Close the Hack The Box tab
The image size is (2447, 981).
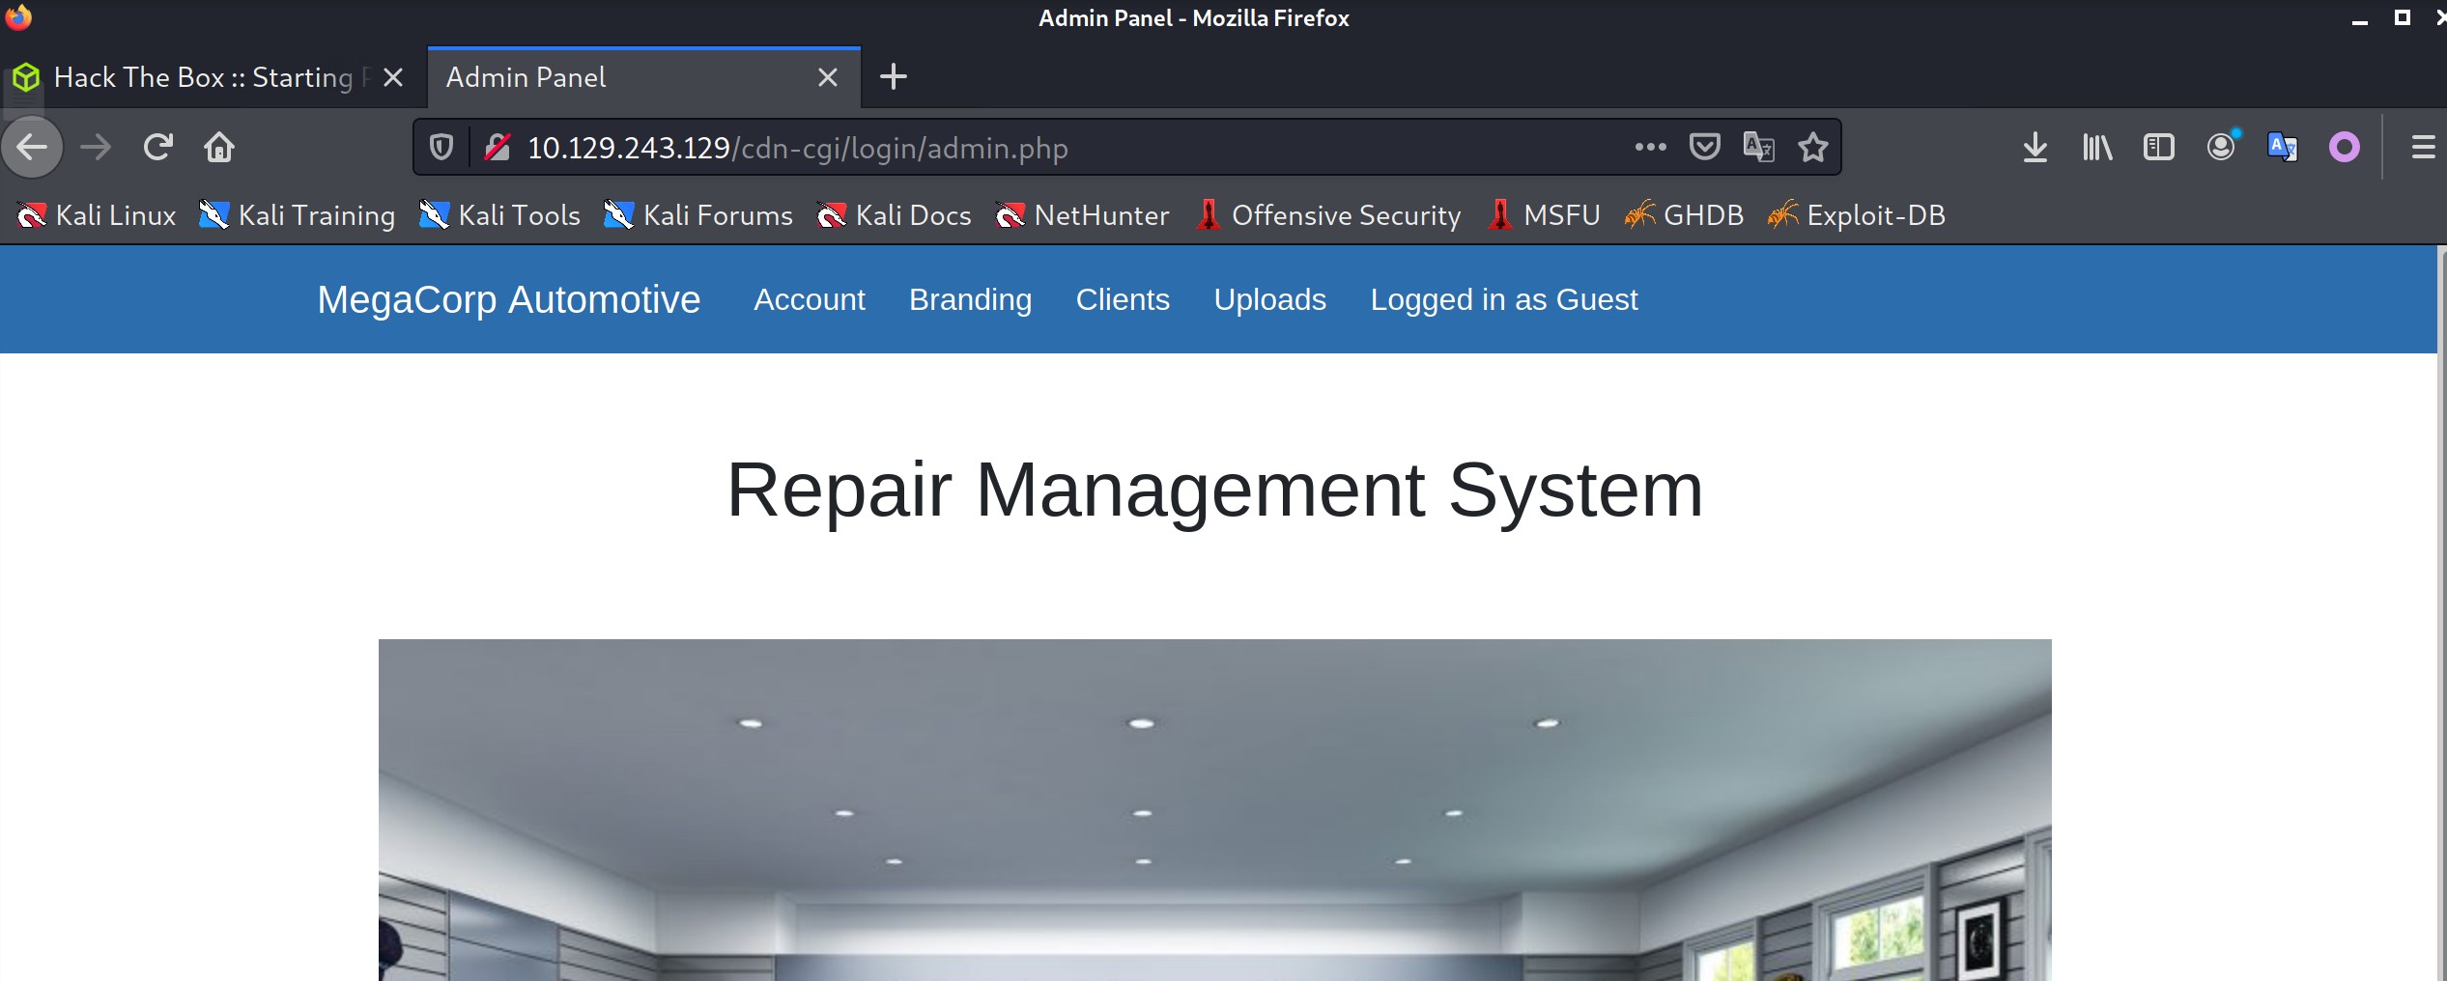pyautogui.click(x=393, y=77)
